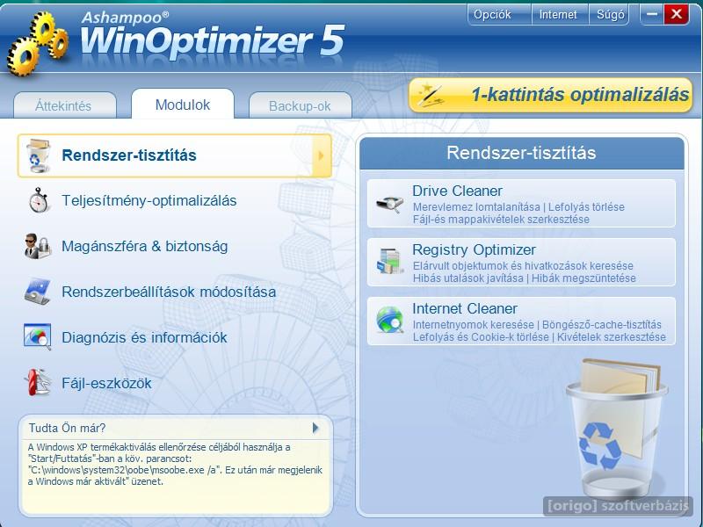The height and width of the screenshot is (527, 703).
Task: Minimize the WinOptimizer window
Action: (652, 14)
